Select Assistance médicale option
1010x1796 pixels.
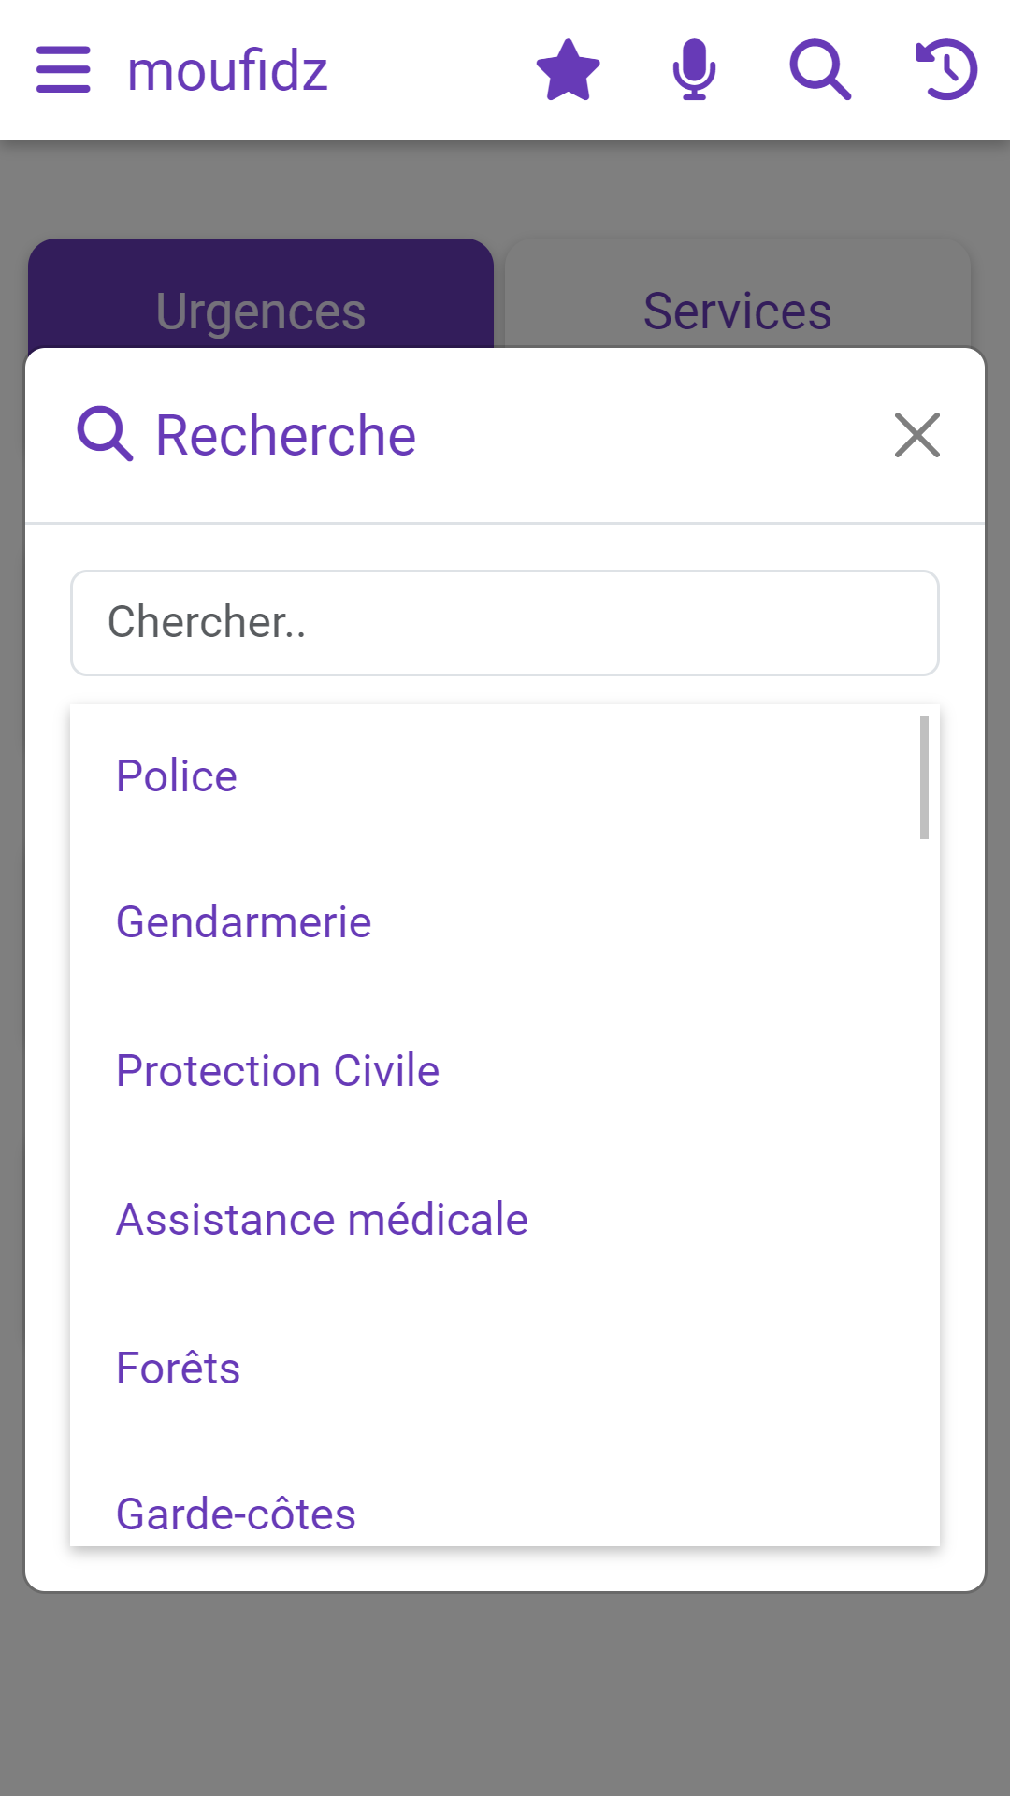pyautogui.click(x=322, y=1220)
